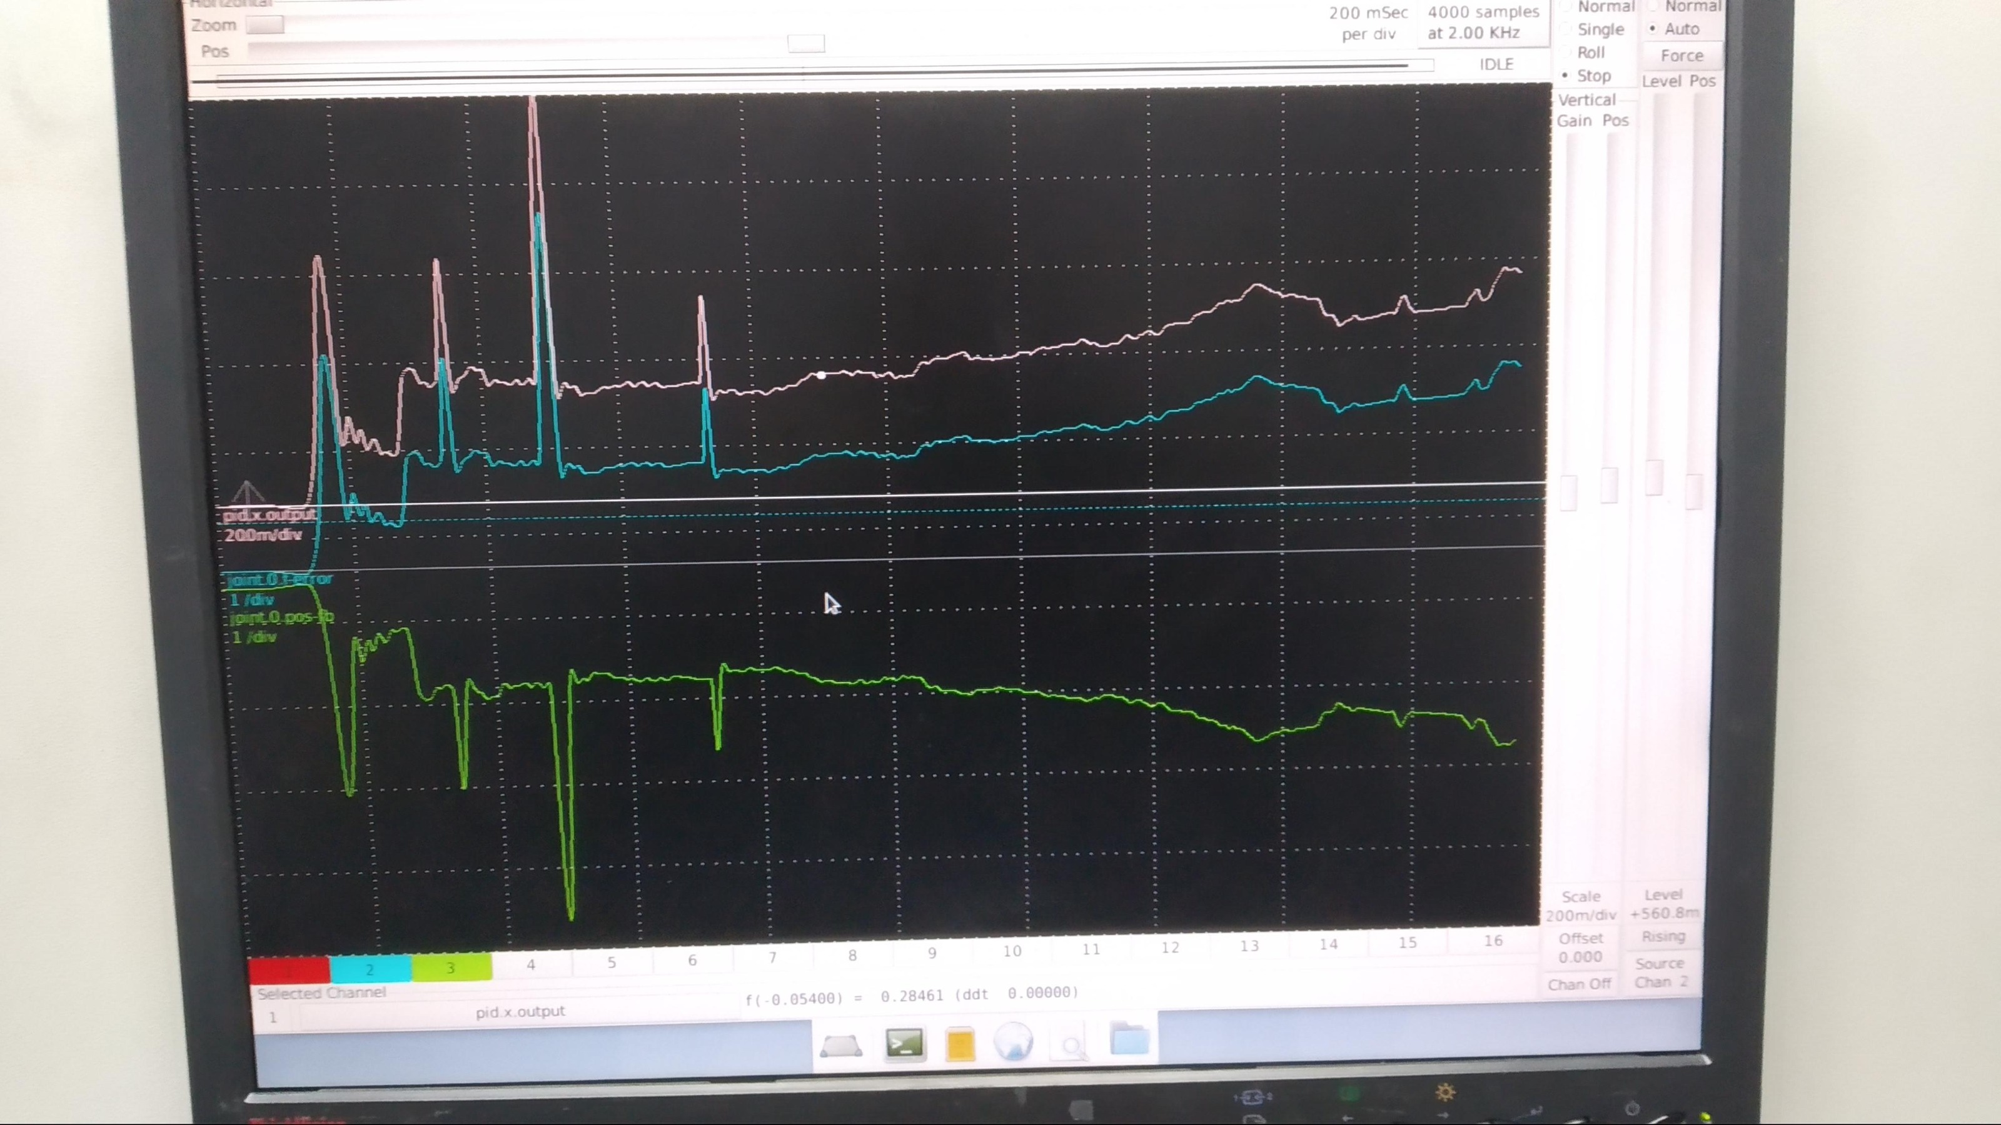Click the joint.0.f-error trace label
The width and height of the screenshot is (2001, 1125).
(280, 579)
